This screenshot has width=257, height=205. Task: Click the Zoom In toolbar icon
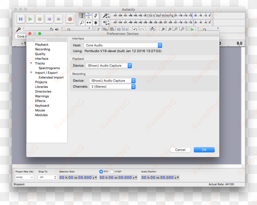point(163,29)
